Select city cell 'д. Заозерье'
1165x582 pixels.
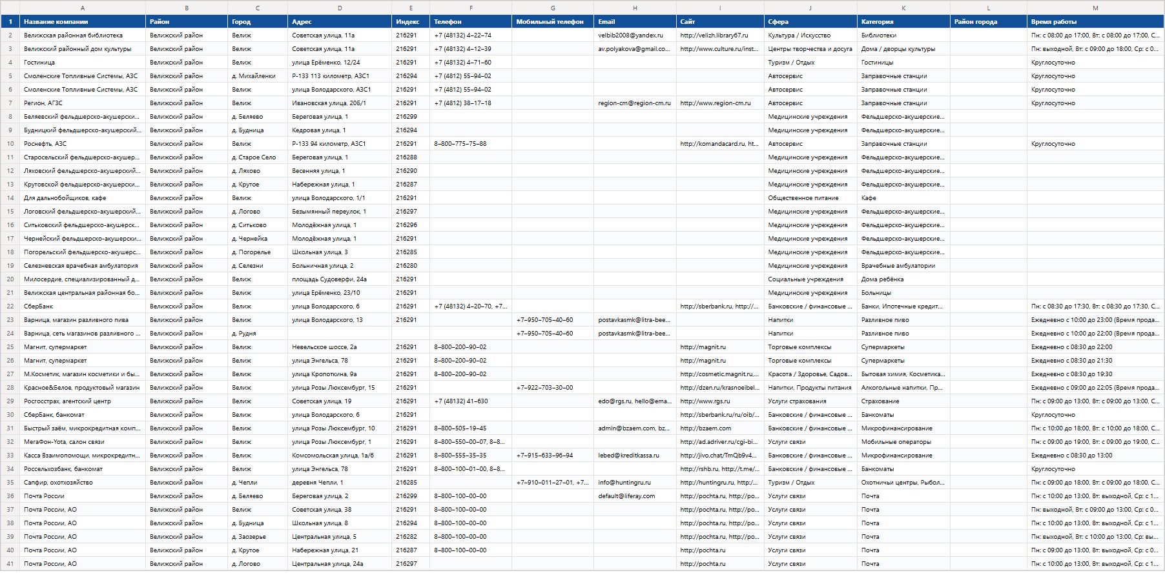pyautogui.click(x=258, y=537)
